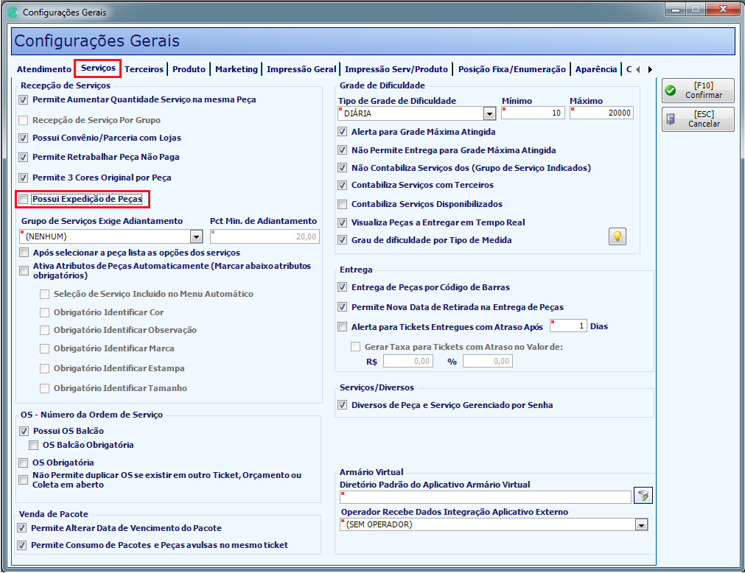
Task: Expand Grupo de Serviços Exige Adiantamento dropdown
Action: (196, 236)
